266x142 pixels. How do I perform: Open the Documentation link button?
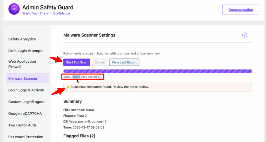tap(241, 10)
